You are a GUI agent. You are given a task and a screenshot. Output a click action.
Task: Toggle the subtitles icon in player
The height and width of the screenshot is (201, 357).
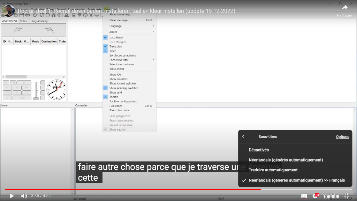(x=304, y=196)
